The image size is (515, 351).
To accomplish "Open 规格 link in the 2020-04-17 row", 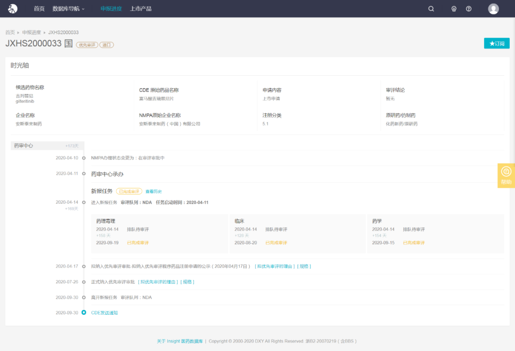I will (304, 266).
